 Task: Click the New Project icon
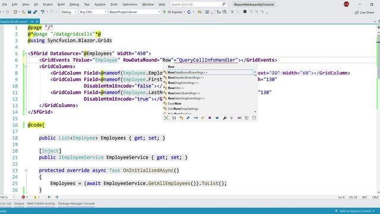pyautogui.click(x=15, y=12)
